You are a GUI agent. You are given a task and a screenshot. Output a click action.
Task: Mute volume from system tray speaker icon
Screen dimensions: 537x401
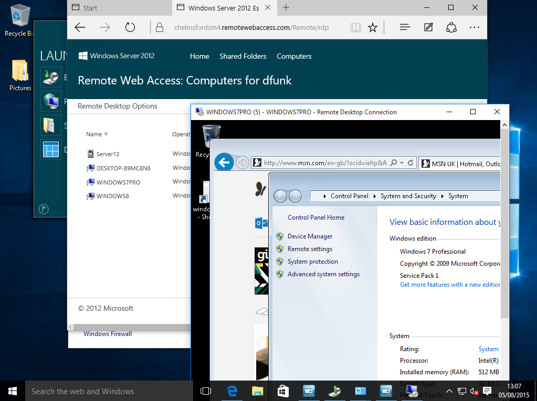[x=474, y=391]
